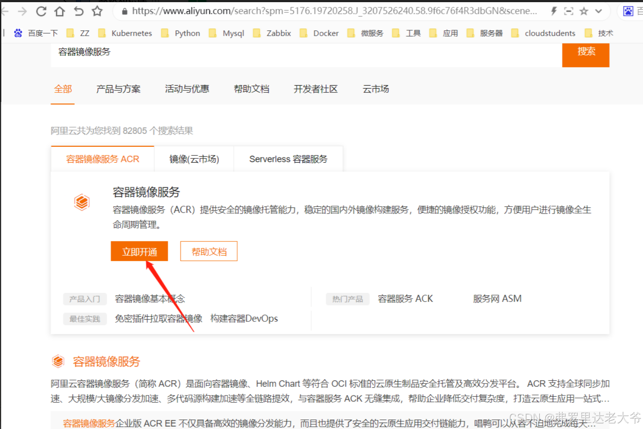
Task: Reload the page with refresh icon
Action: (41, 11)
